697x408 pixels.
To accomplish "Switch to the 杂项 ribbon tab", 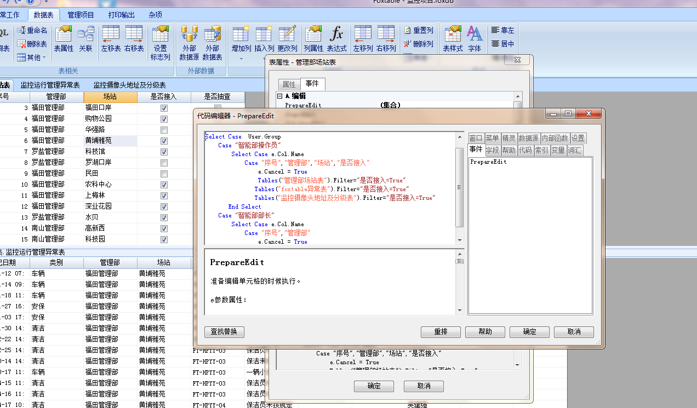I will point(155,15).
